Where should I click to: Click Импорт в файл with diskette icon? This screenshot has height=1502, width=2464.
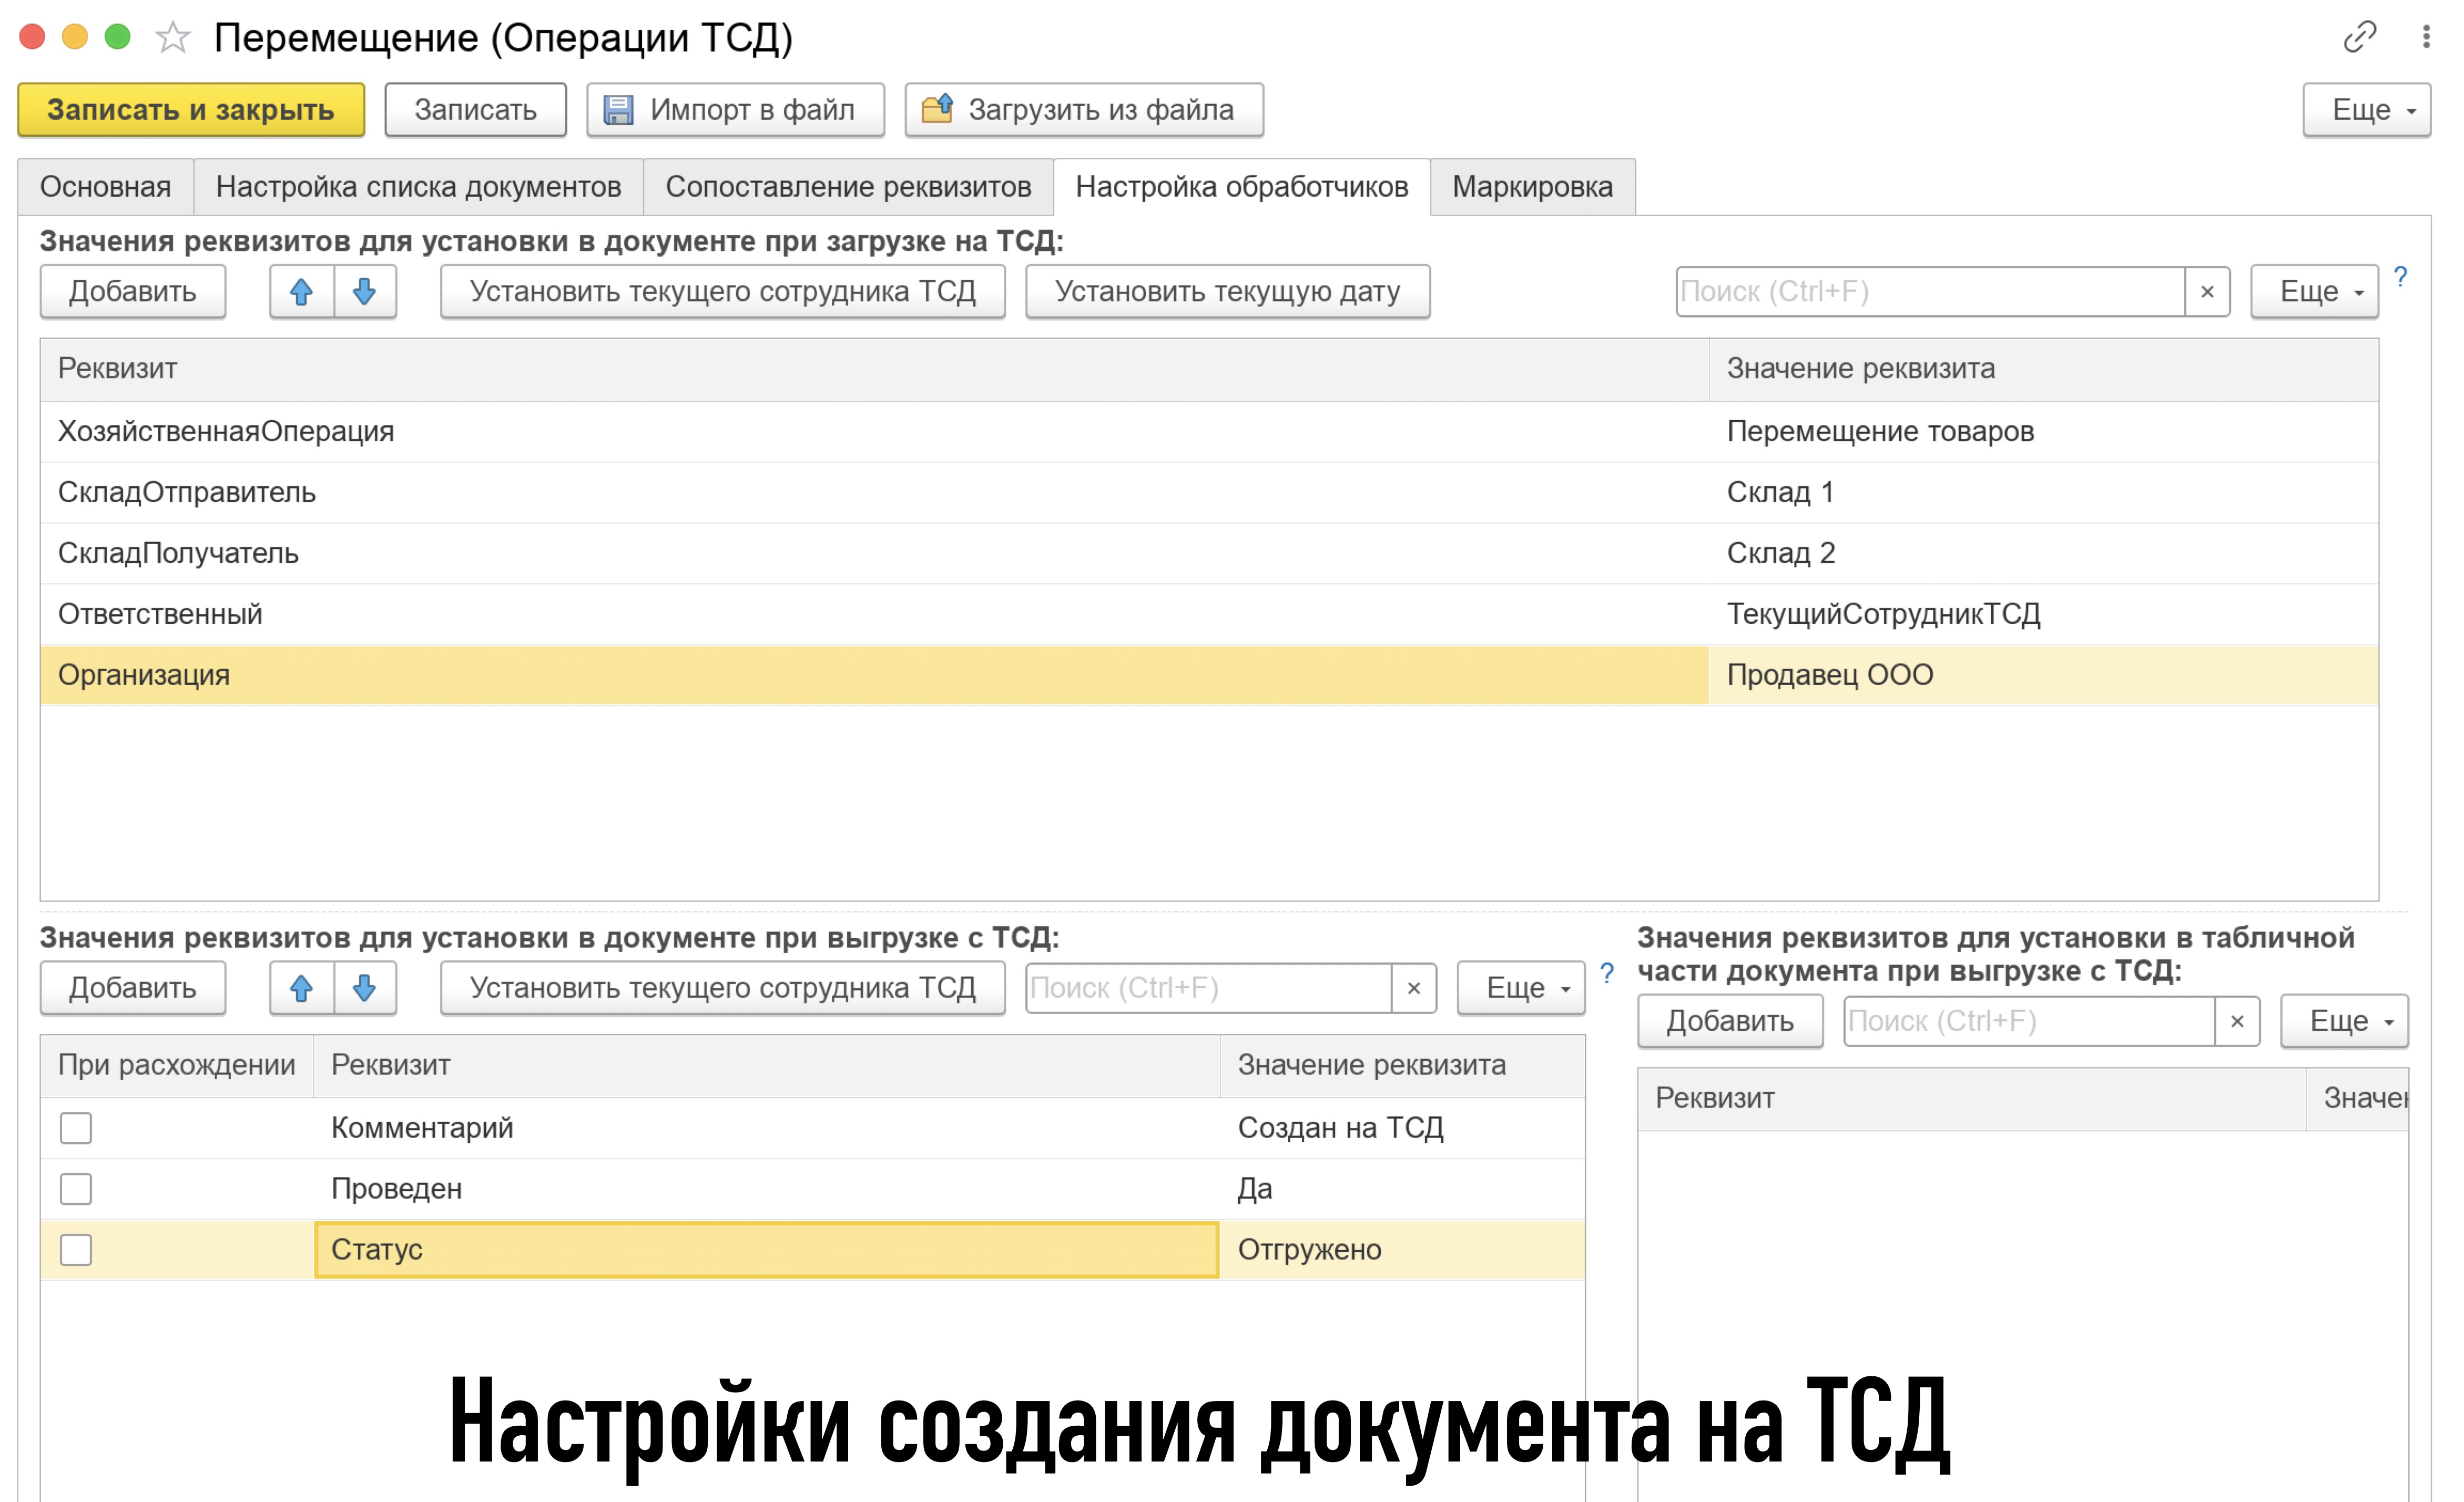[x=735, y=109]
